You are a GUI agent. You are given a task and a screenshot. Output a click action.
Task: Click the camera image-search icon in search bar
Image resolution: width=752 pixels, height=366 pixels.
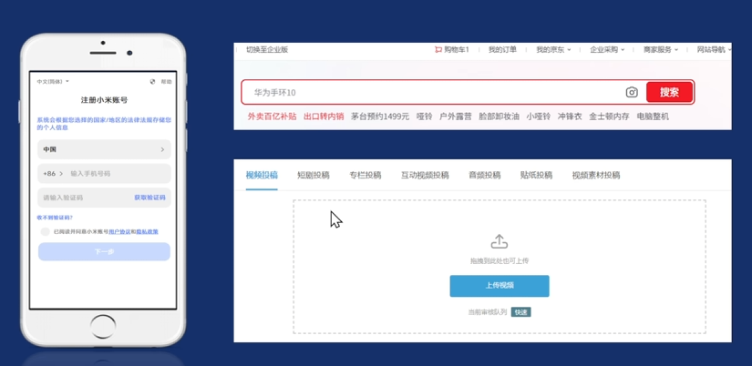[632, 93]
